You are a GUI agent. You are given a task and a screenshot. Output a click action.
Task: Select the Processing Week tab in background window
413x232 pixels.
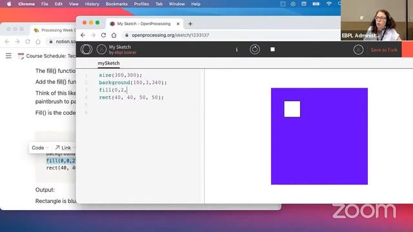[54, 30]
